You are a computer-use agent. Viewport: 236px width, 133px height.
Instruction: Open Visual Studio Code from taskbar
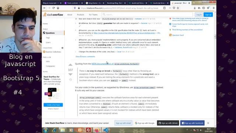[105, 130]
